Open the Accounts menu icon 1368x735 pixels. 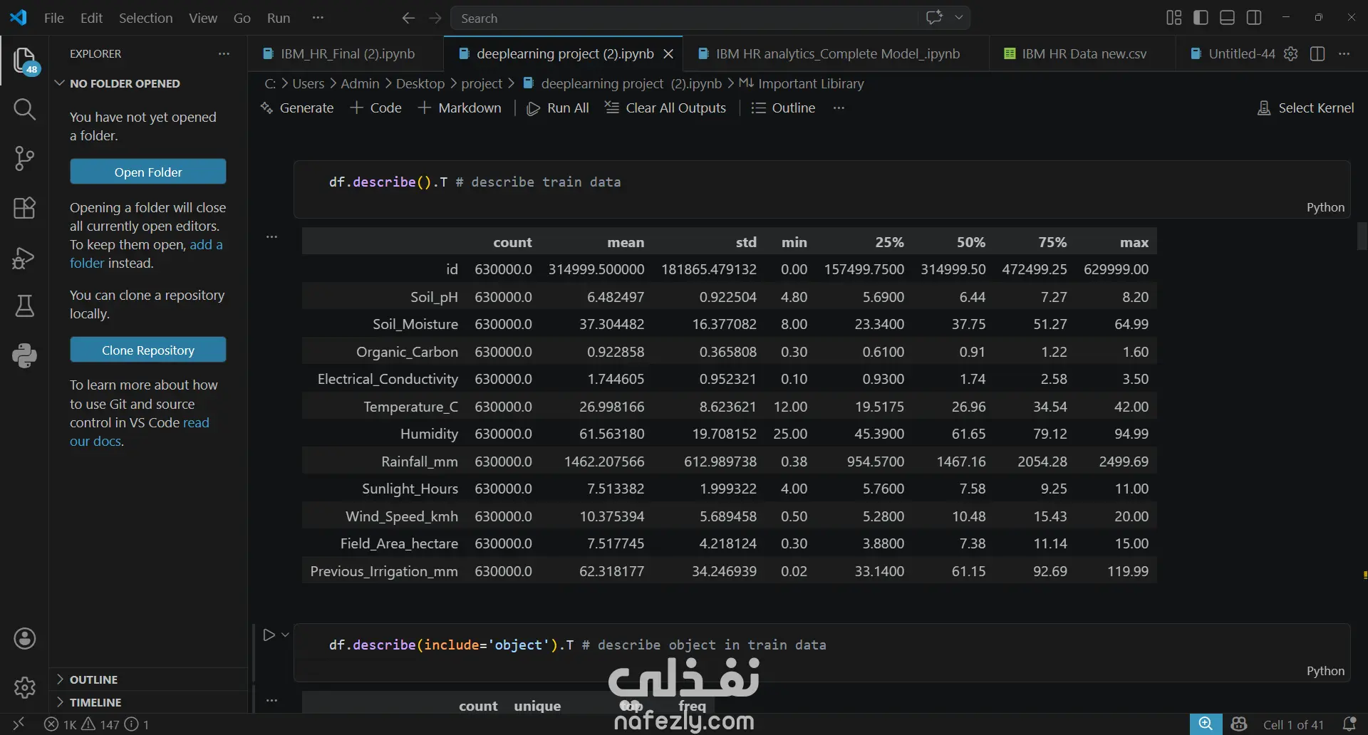point(25,638)
